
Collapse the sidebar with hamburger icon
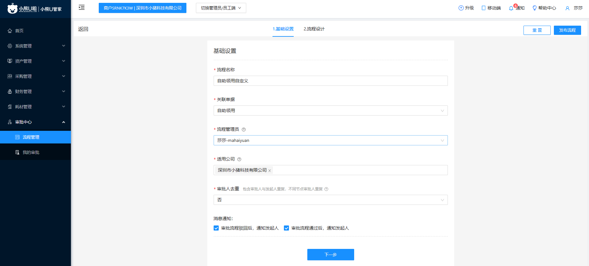(x=82, y=7)
